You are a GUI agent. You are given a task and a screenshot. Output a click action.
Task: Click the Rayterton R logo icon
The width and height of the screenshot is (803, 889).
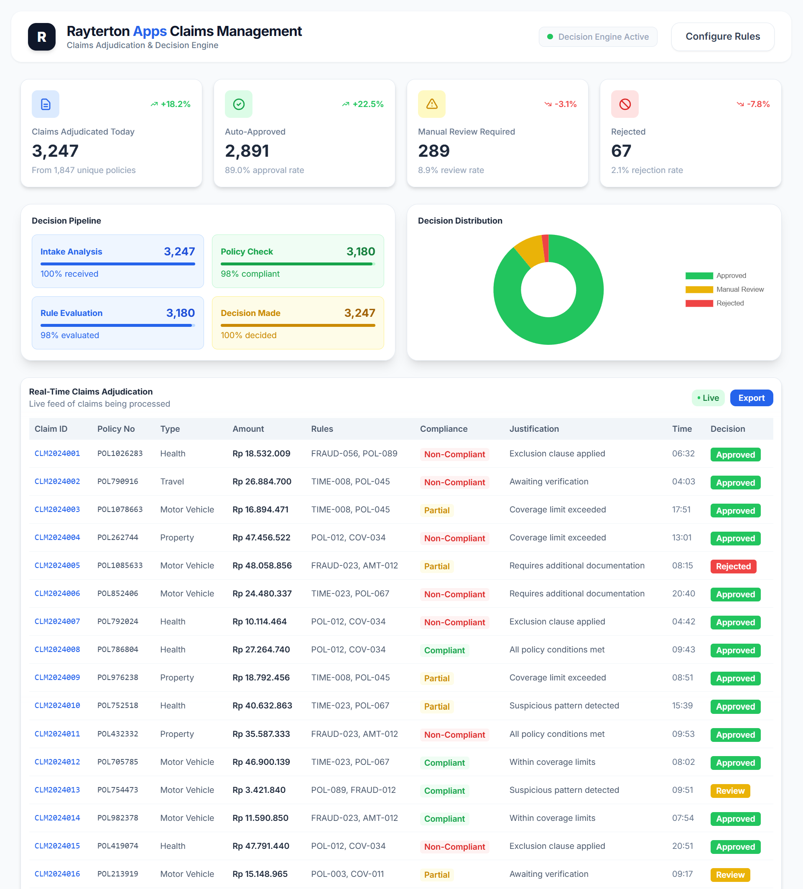(x=41, y=37)
